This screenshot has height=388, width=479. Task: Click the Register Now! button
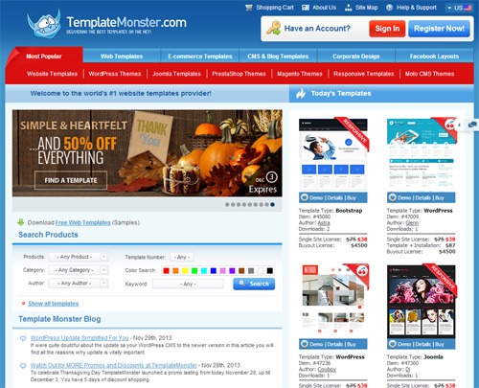pos(439,29)
